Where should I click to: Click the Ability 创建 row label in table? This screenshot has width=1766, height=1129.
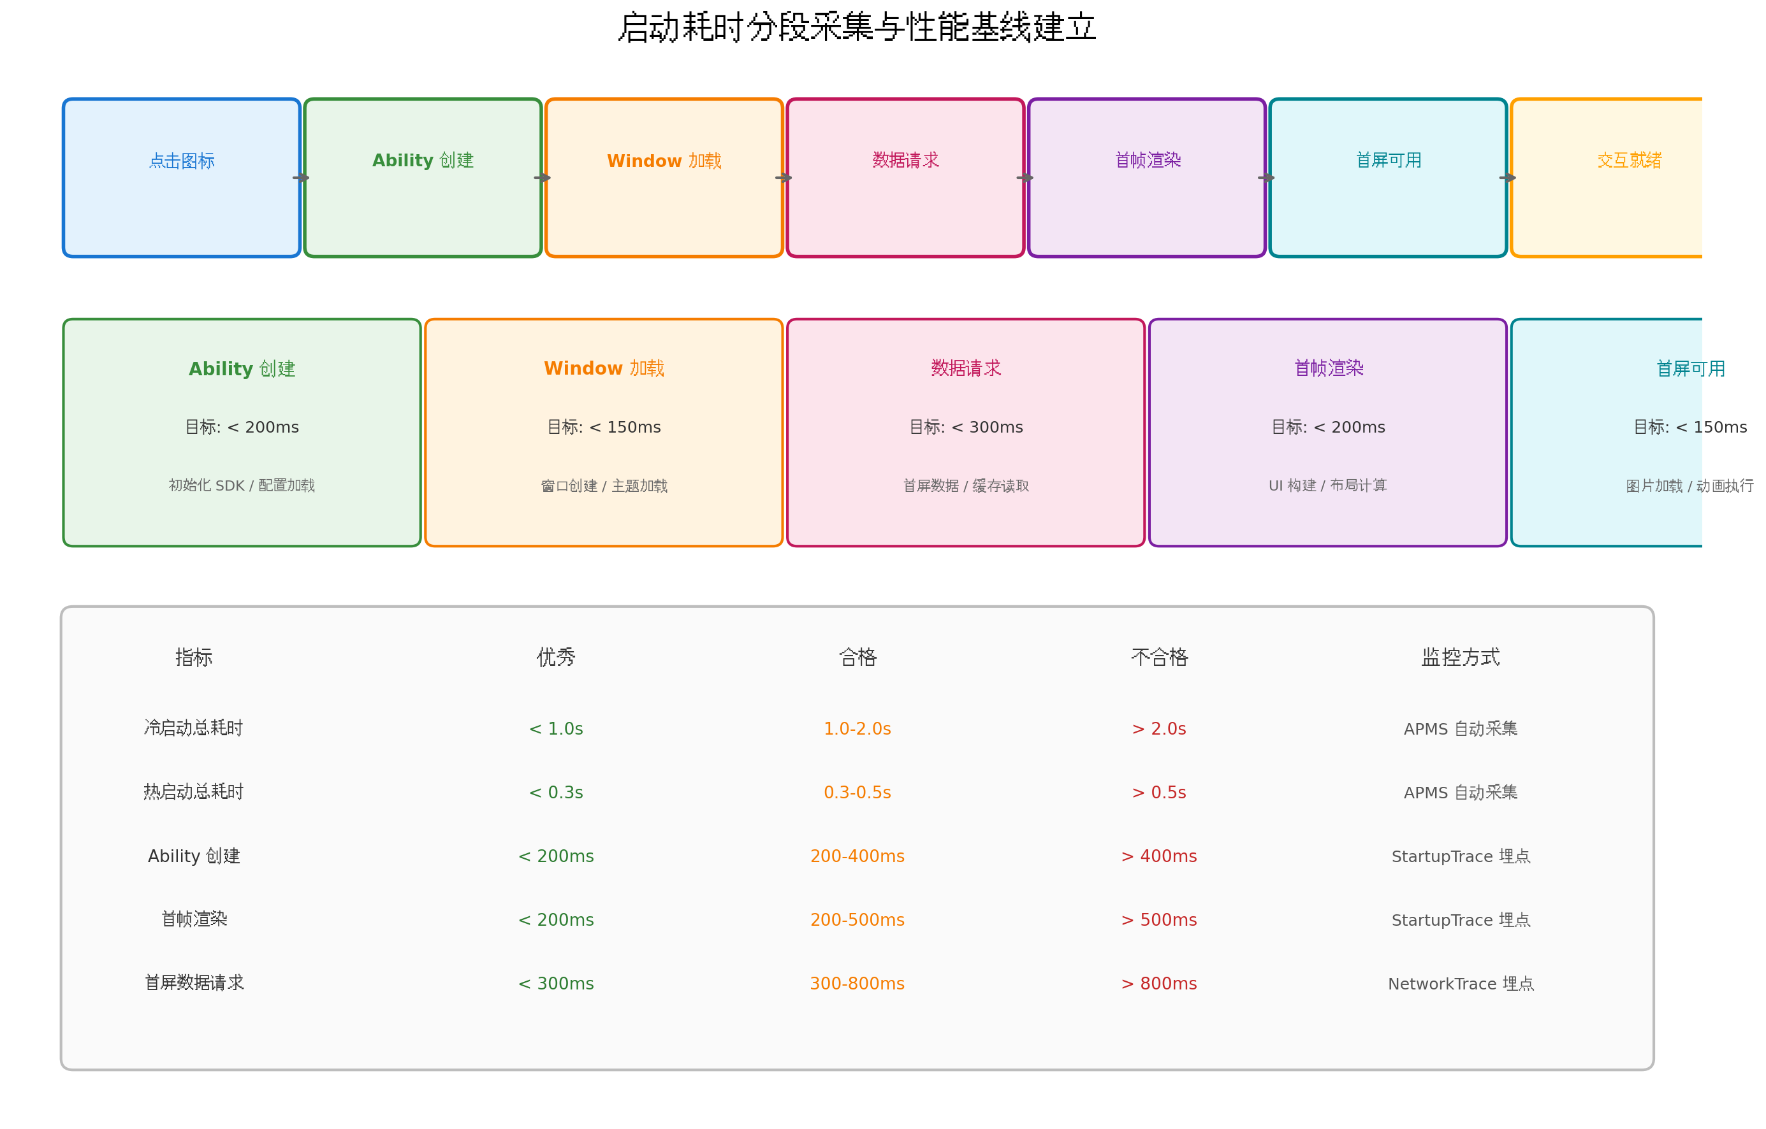click(194, 856)
